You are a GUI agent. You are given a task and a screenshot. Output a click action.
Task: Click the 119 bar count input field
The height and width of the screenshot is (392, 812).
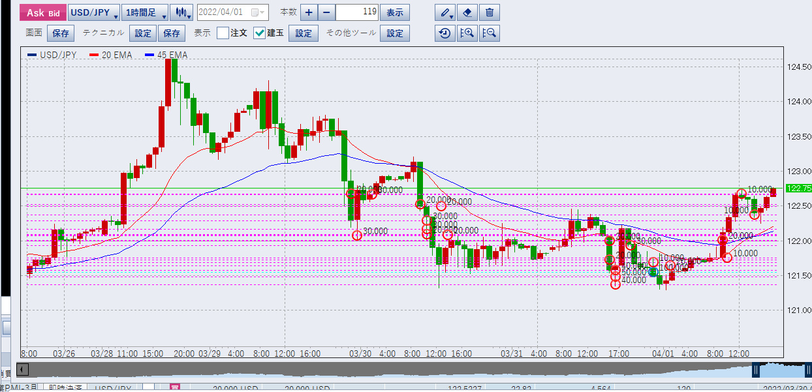(357, 12)
